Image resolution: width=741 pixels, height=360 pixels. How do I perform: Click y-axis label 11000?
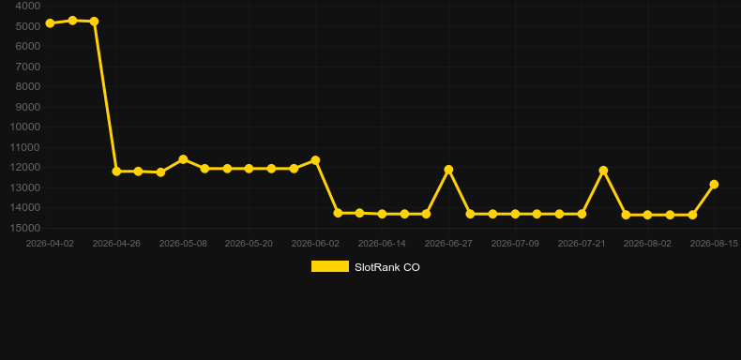click(x=25, y=147)
